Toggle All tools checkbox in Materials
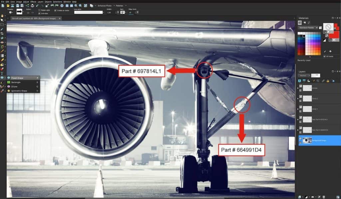 [x=324, y=56]
